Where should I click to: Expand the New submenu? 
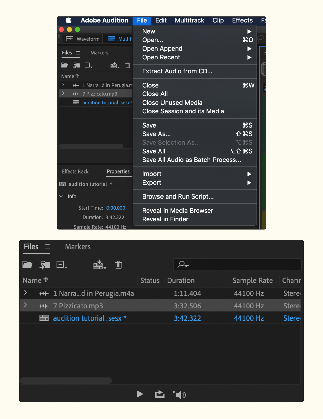195,31
